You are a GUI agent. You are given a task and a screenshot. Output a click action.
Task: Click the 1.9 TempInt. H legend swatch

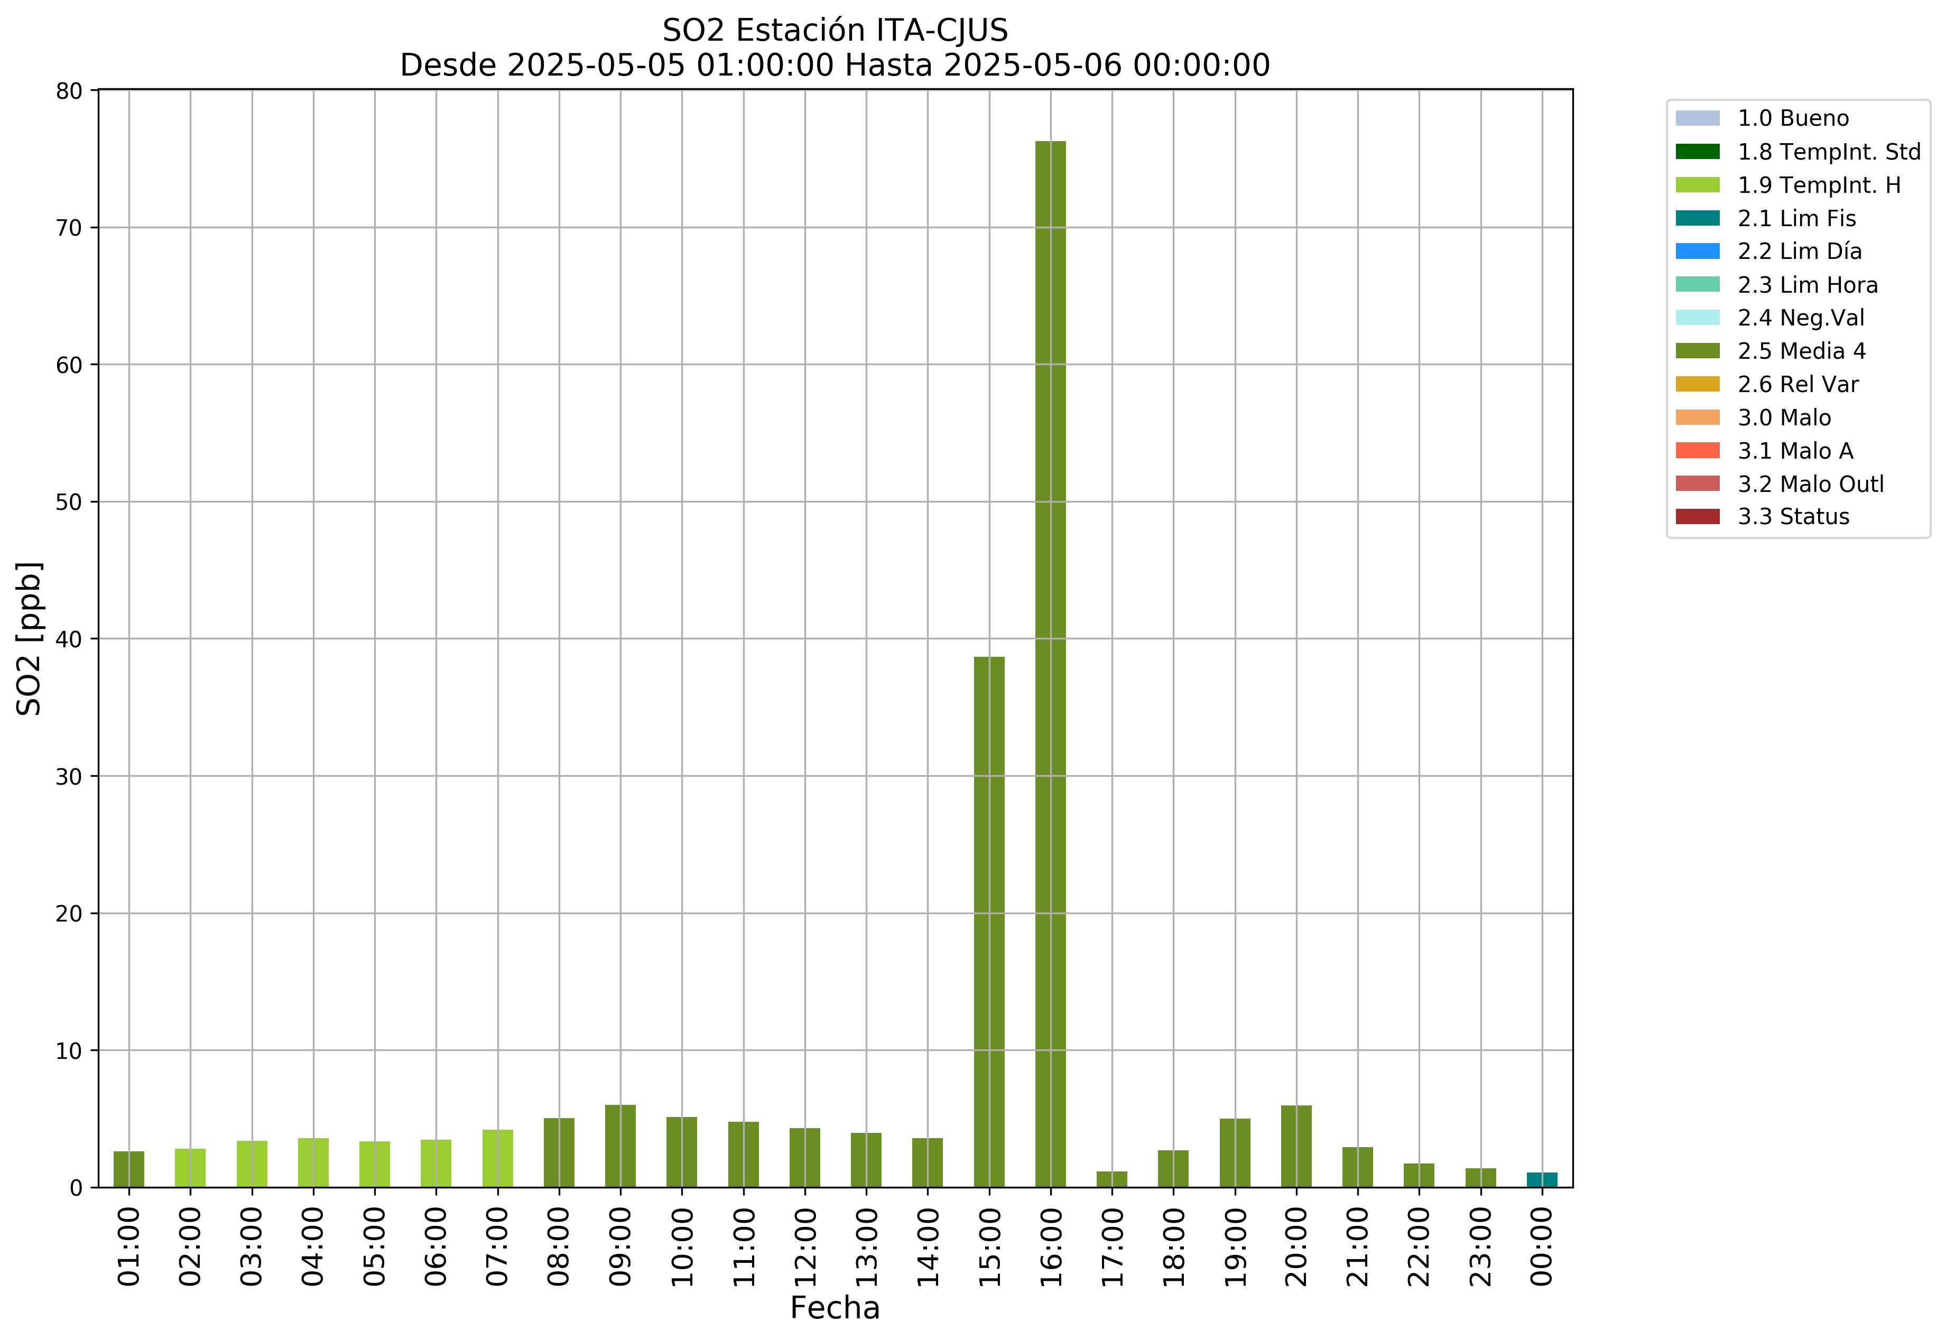click(1697, 185)
